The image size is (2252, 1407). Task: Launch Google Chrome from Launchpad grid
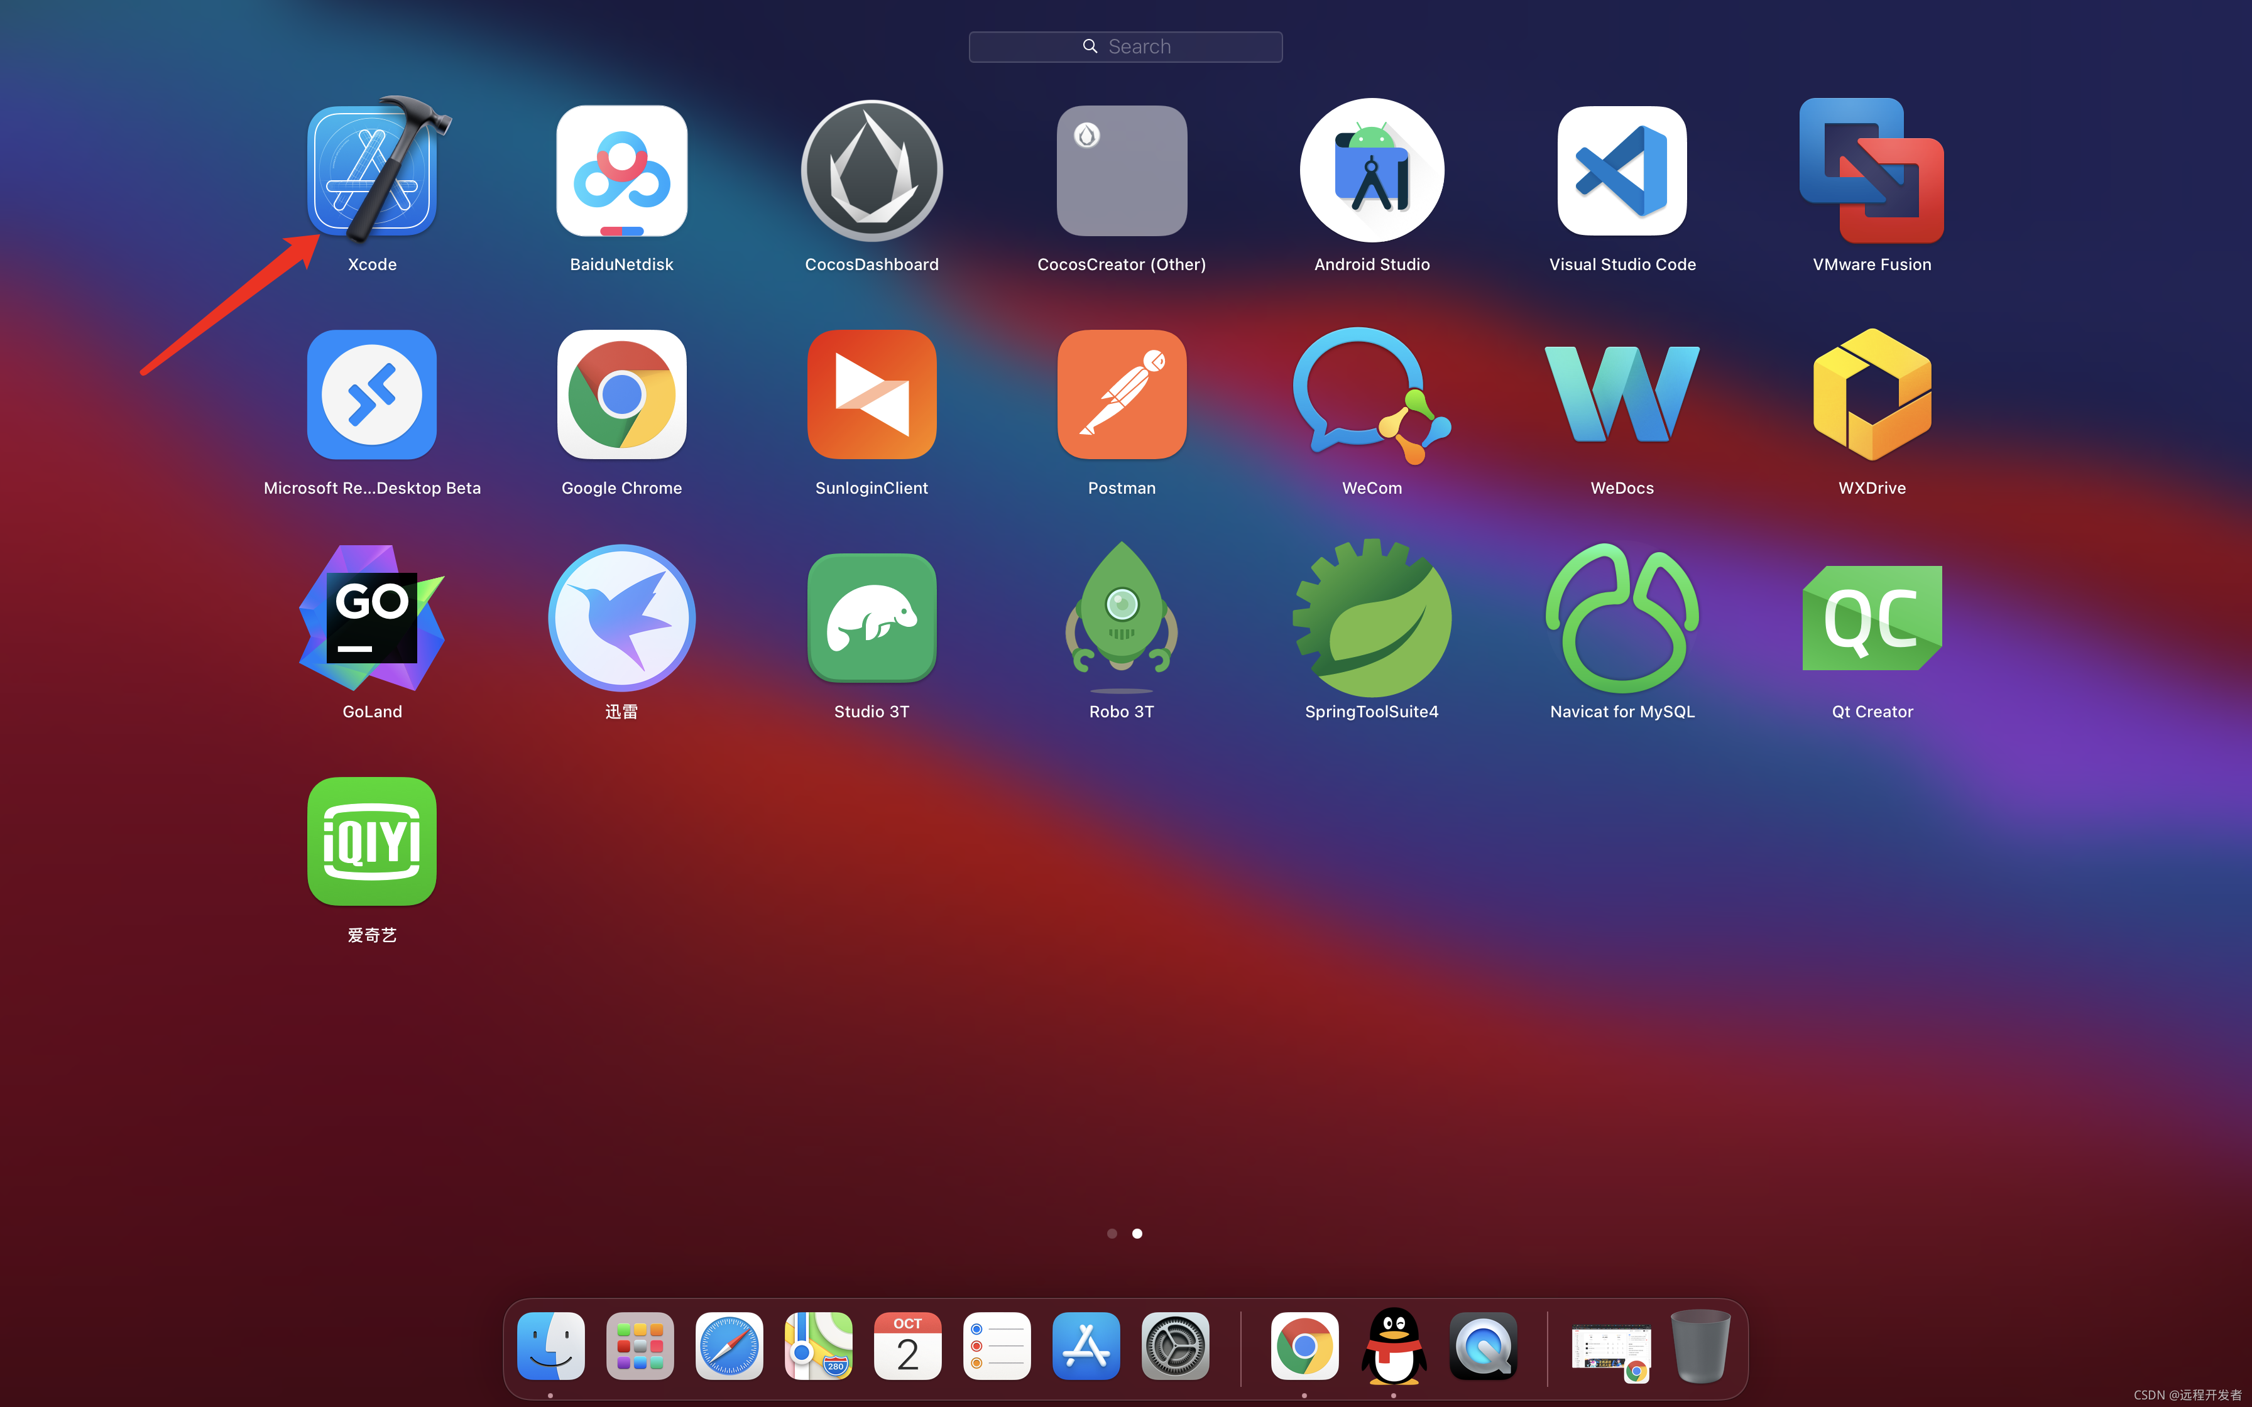pos(621,394)
